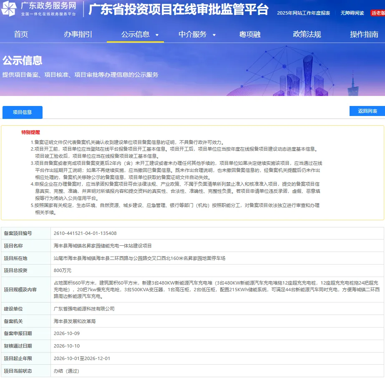The height and width of the screenshot is (378, 385).
Task: Click the company 广东省强电能源科技有限公司
Action: pyautogui.click(x=84, y=309)
